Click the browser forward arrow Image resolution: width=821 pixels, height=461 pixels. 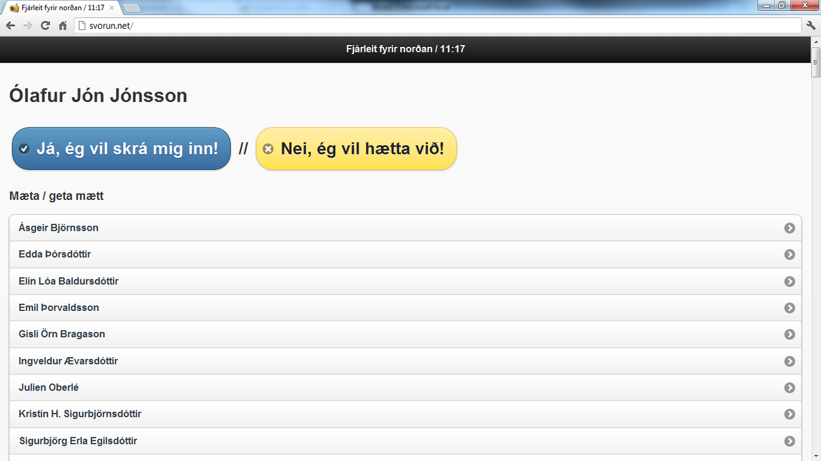point(28,26)
